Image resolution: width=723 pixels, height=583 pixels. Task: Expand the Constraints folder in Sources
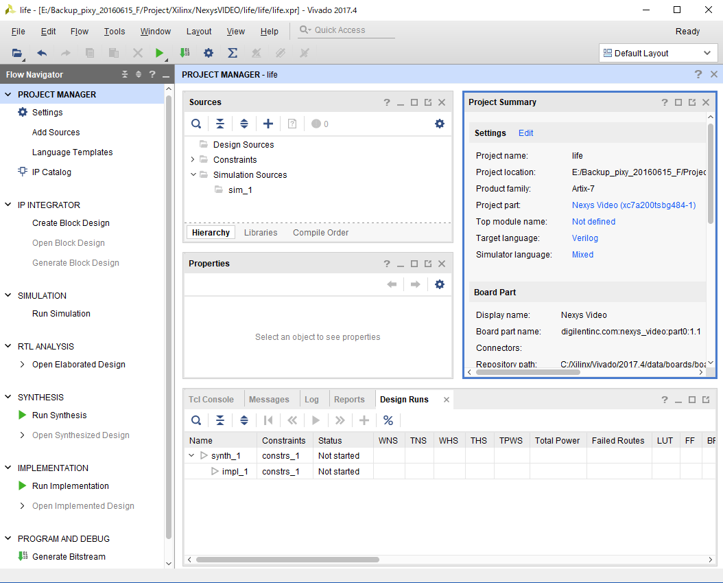click(x=193, y=159)
